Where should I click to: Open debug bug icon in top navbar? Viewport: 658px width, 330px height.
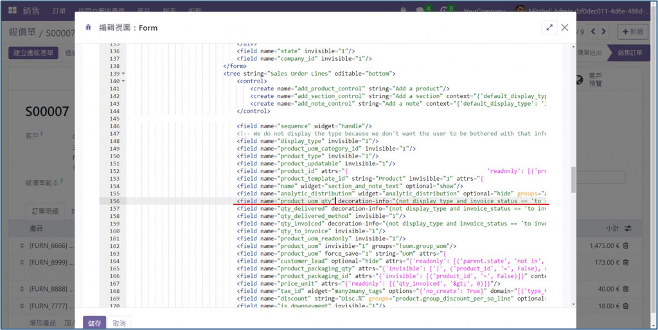tap(404, 10)
